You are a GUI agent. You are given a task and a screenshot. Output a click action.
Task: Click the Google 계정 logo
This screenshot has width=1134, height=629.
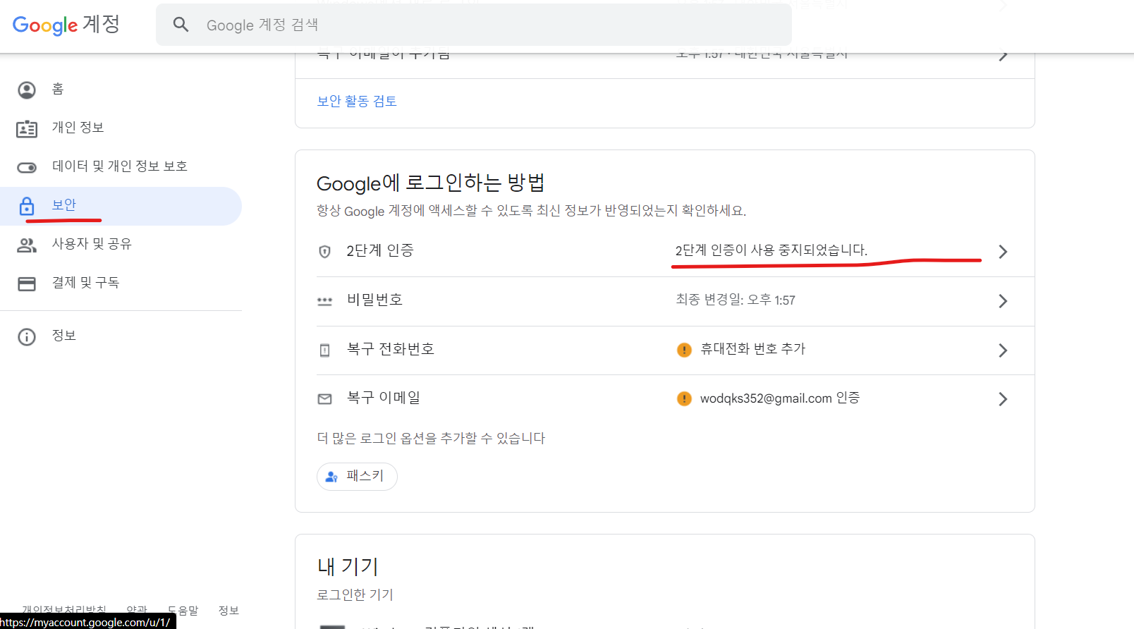(66, 25)
